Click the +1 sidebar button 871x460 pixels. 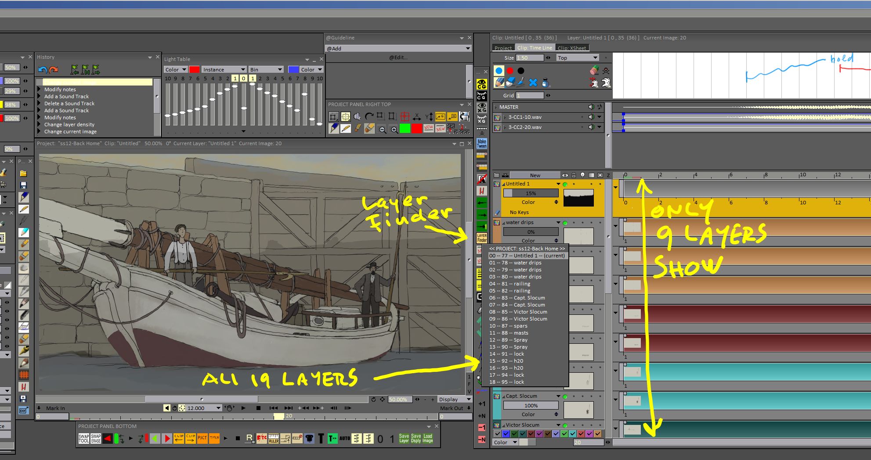click(482, 404)
